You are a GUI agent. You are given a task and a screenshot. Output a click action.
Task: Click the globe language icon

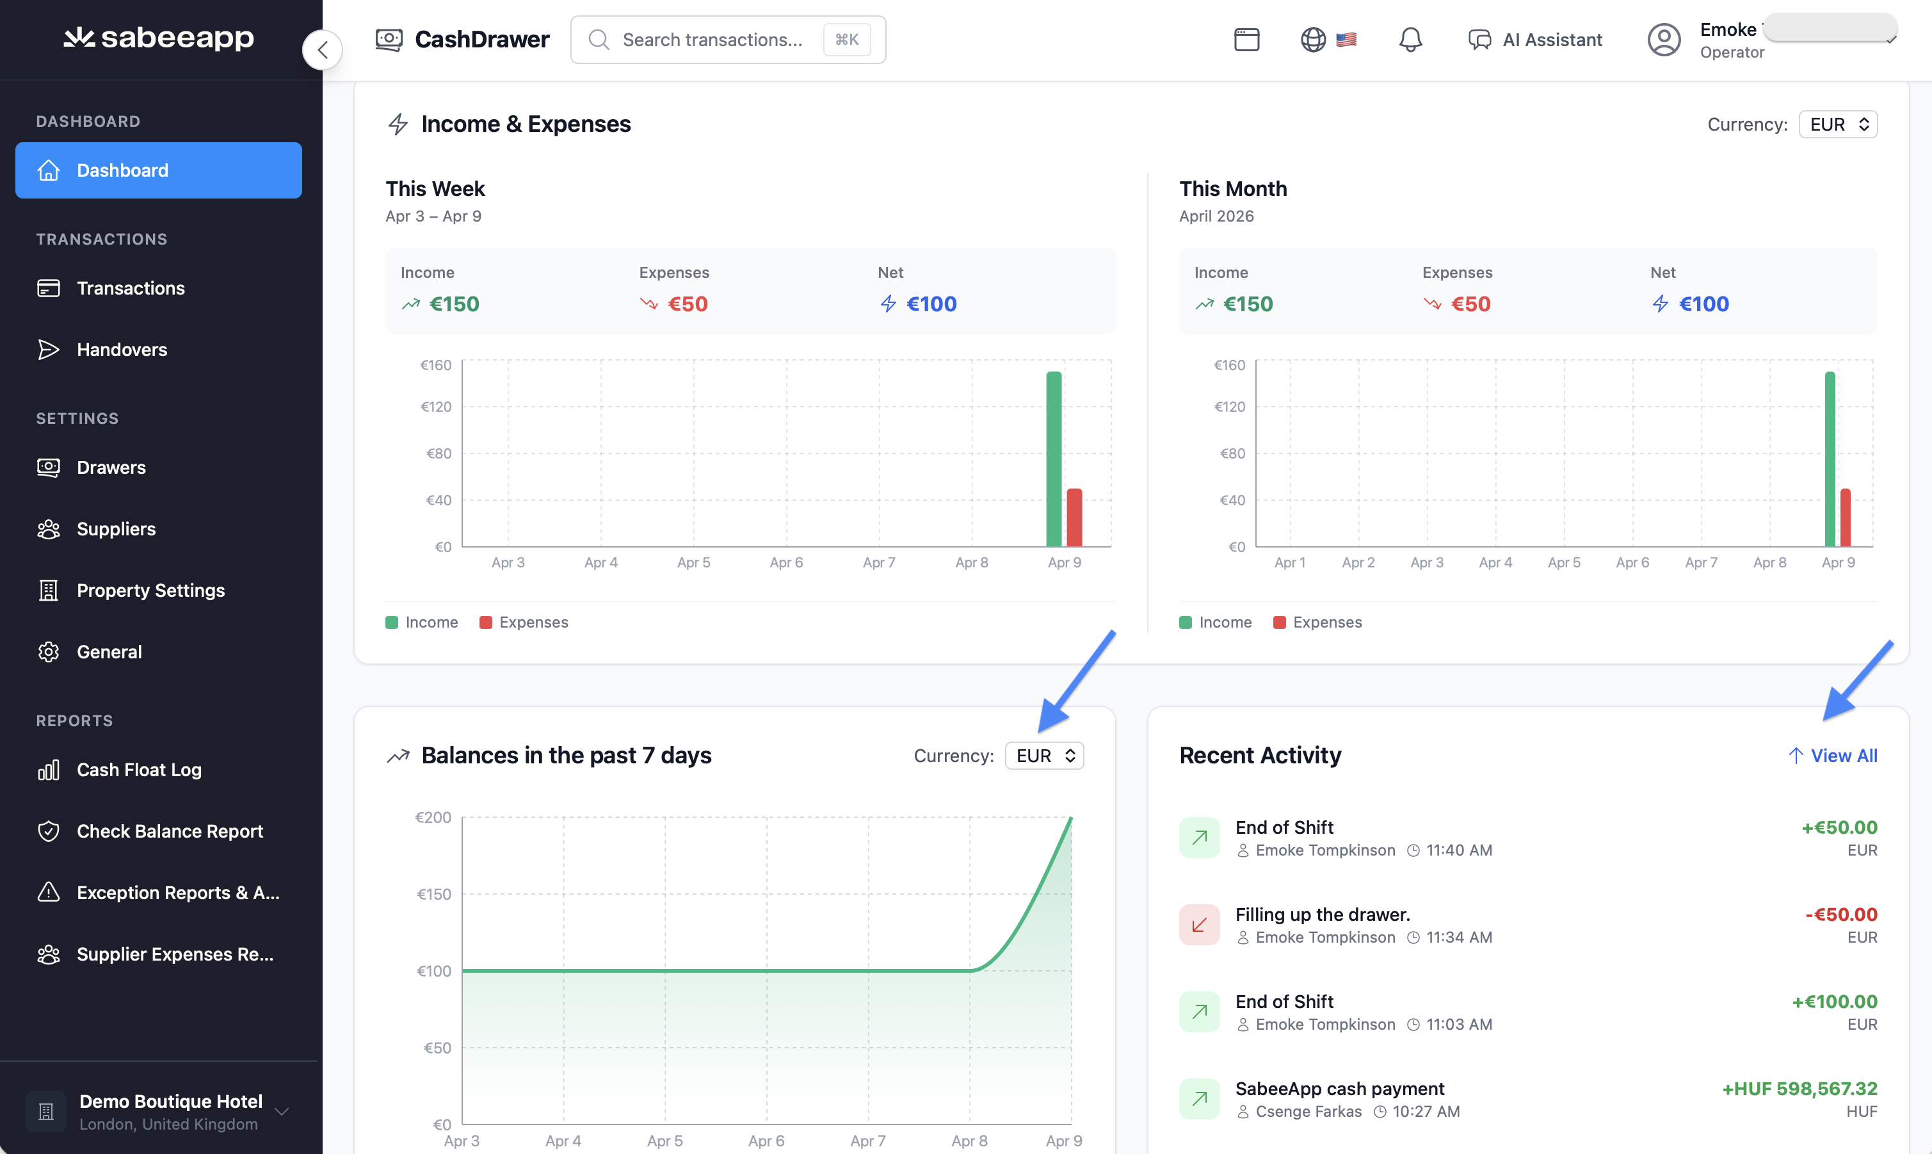(1312, 40)
